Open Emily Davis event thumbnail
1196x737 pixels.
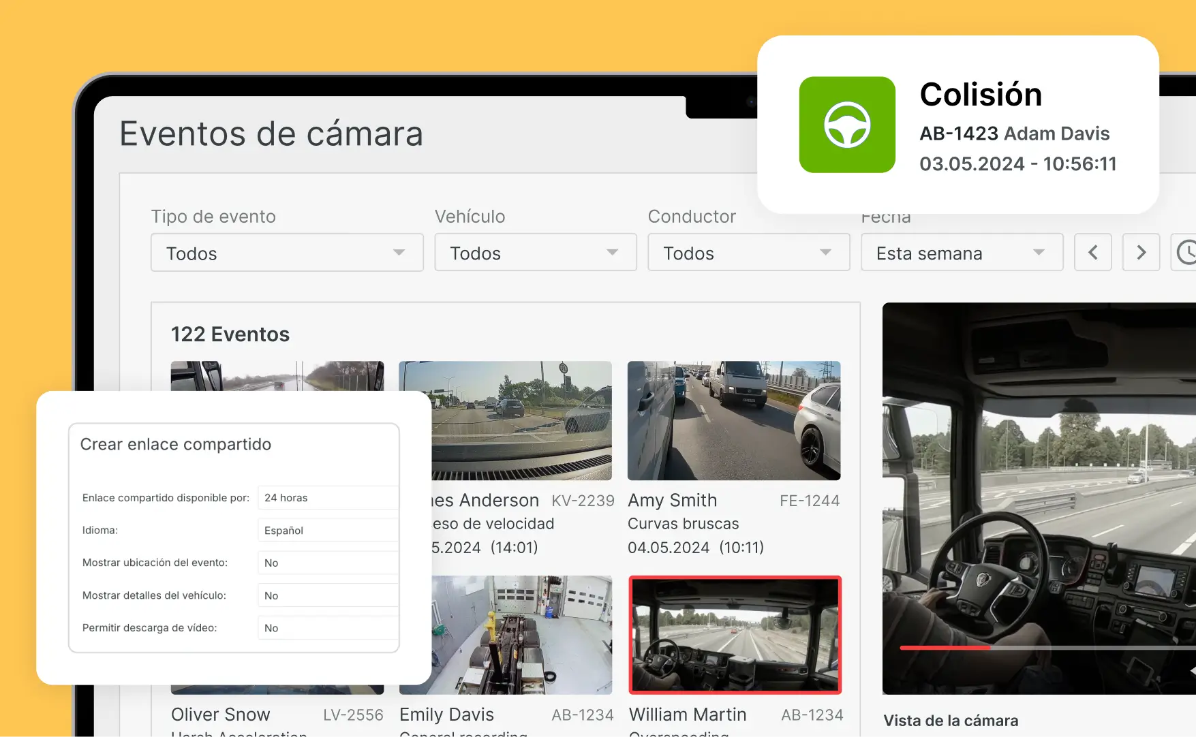(521, 635)
